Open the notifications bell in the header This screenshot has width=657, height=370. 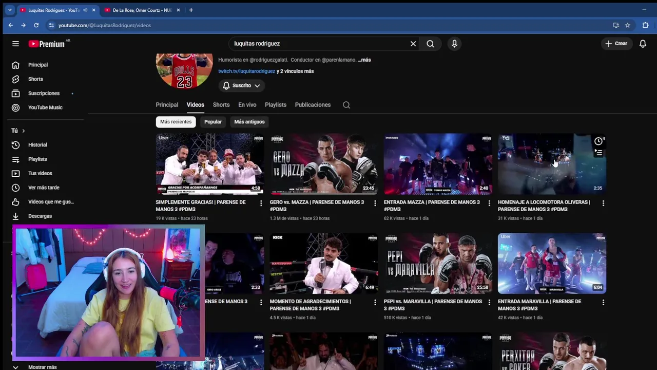pyautogui.click(x=643, y=44)
